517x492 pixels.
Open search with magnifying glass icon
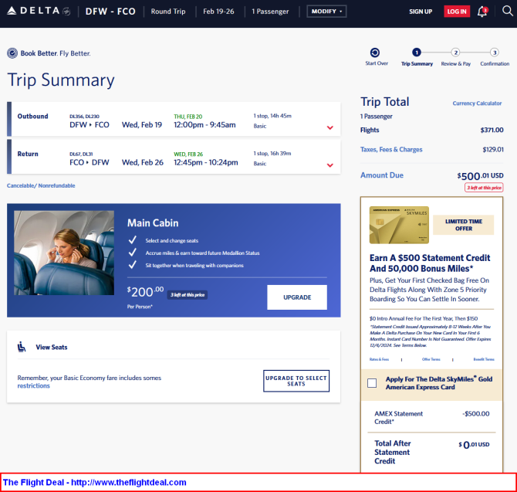(x=507, y=11)
